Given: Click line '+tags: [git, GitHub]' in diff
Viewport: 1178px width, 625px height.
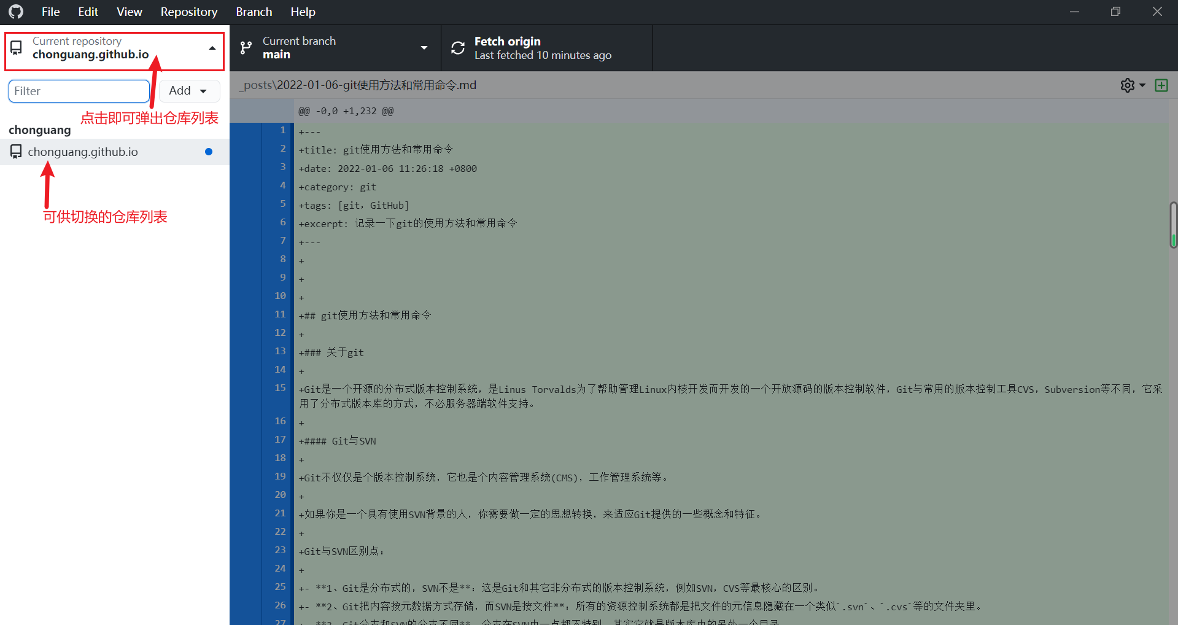Looking at the screenshot, I should click(x=354, y=205).
